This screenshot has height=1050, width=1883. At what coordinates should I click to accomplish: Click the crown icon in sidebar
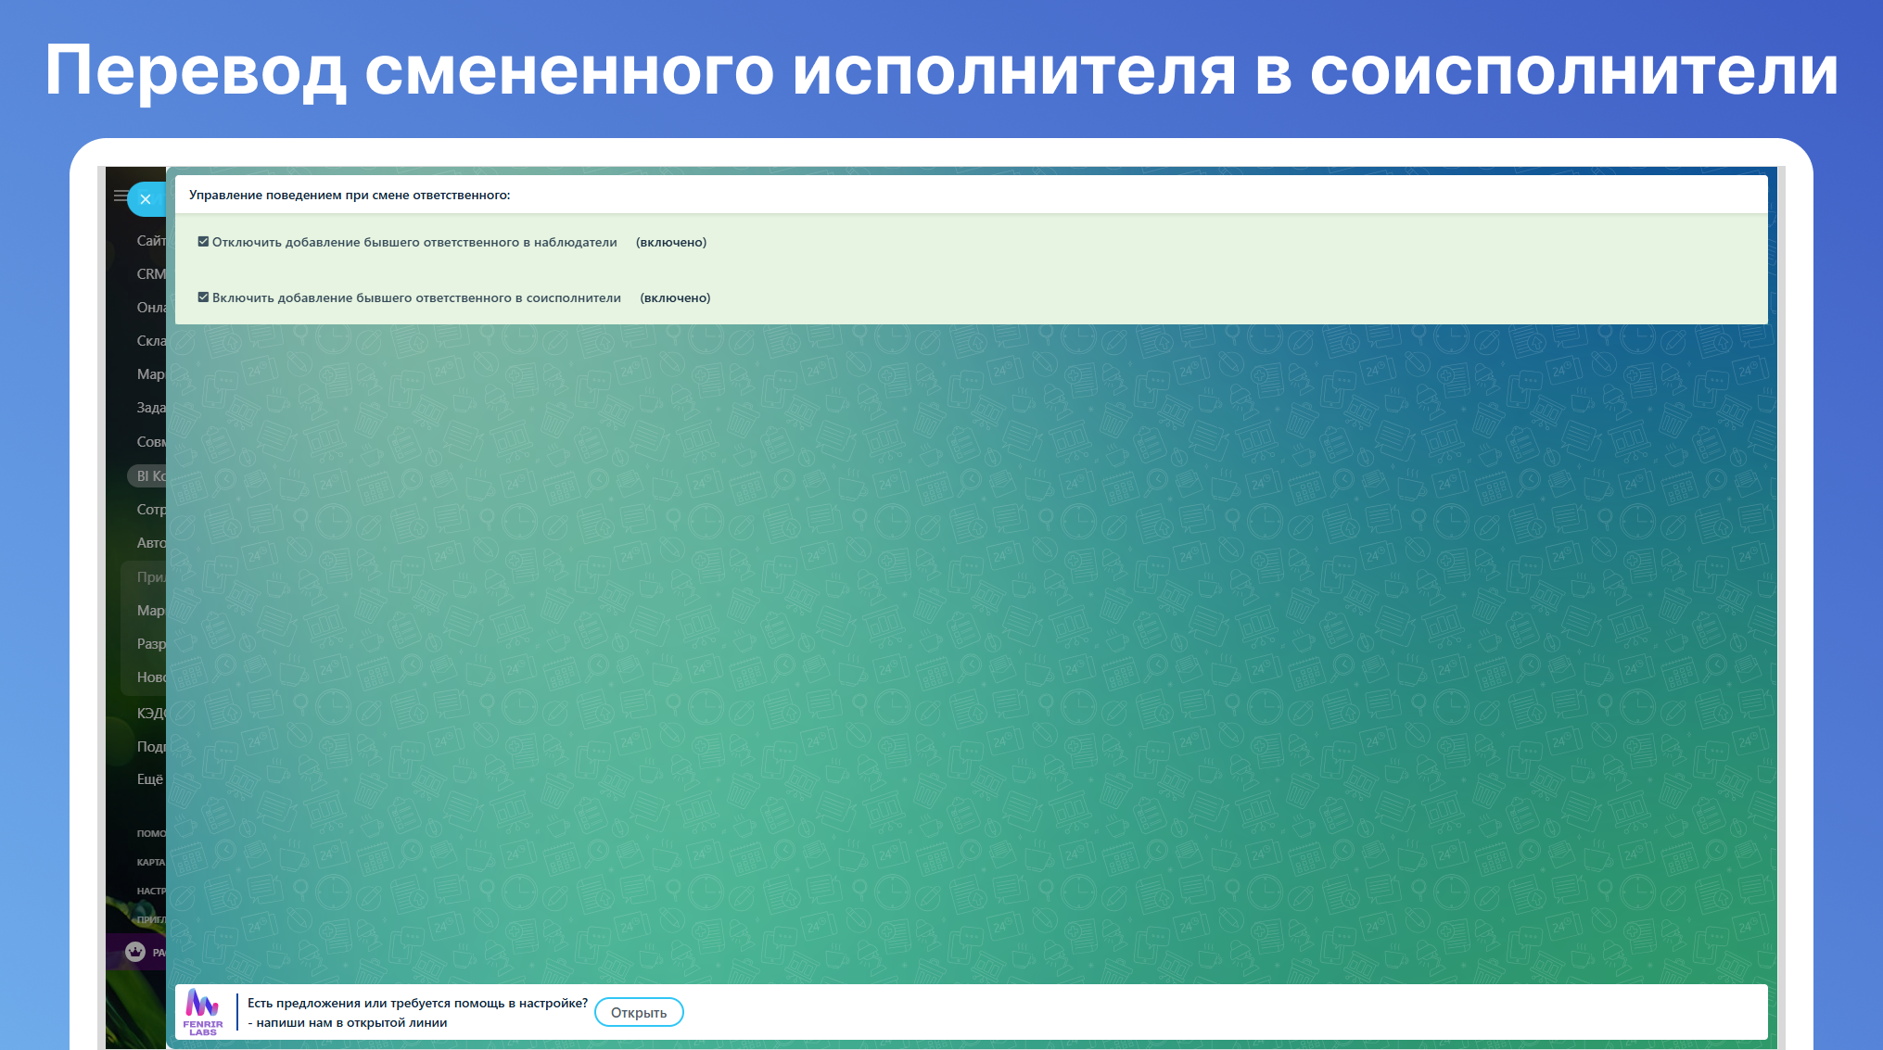pos(135,952)
